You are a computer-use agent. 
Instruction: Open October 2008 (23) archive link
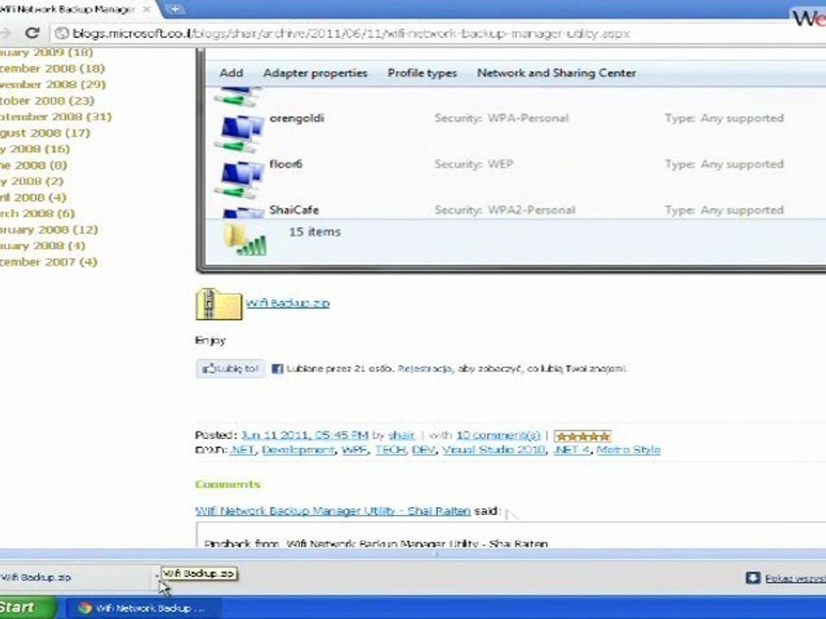(47, 101)
